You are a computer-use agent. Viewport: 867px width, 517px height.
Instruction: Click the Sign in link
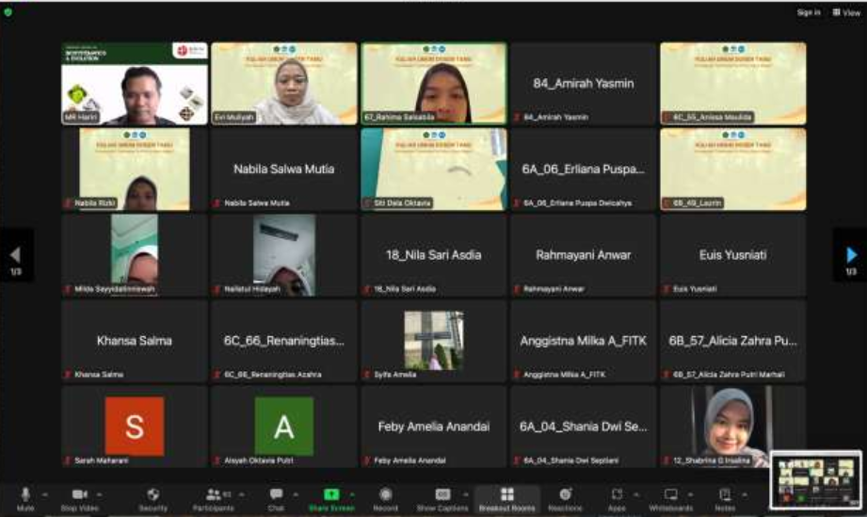coord(808,12)
